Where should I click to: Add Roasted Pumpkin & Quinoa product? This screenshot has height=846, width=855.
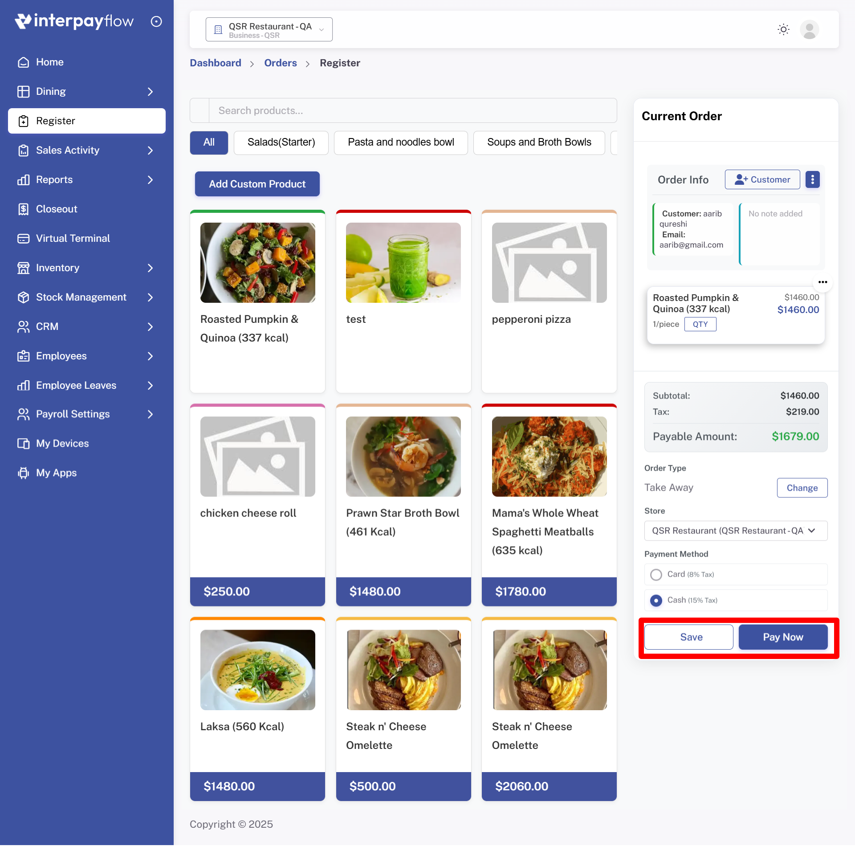[257, 301]
